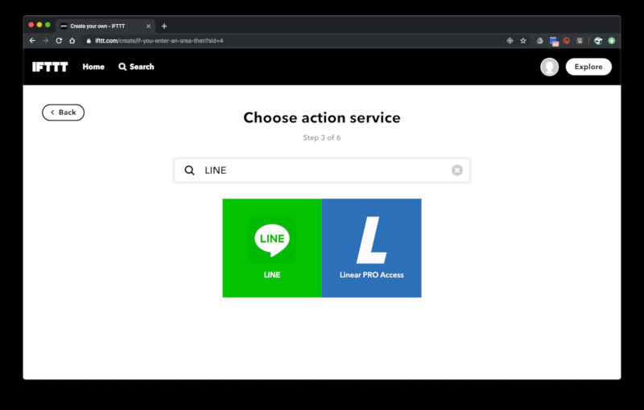The height and width of the screenshot is (410, 644).
Task: Click the LINE search input field
Action: 321,170
